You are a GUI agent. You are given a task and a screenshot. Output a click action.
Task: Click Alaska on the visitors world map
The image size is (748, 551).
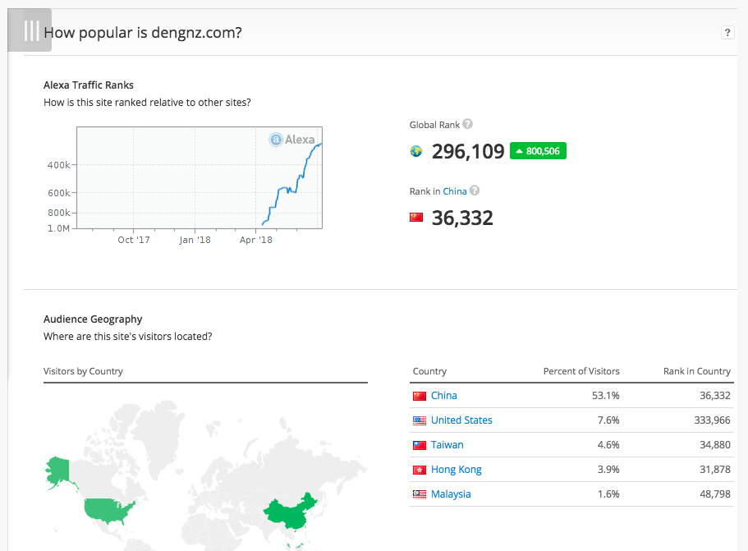[x=58, y=471]
